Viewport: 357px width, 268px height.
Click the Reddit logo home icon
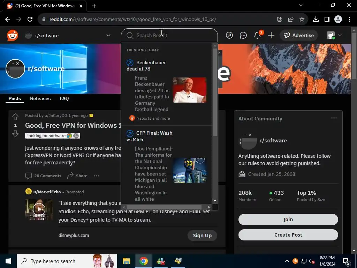tap(13, 35)
